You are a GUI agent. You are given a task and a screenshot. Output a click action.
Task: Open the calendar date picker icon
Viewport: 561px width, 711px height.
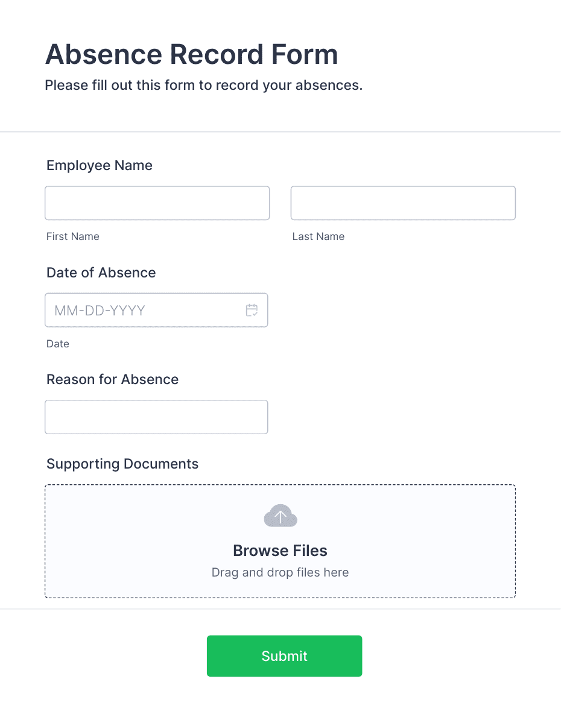click(252, 310)
